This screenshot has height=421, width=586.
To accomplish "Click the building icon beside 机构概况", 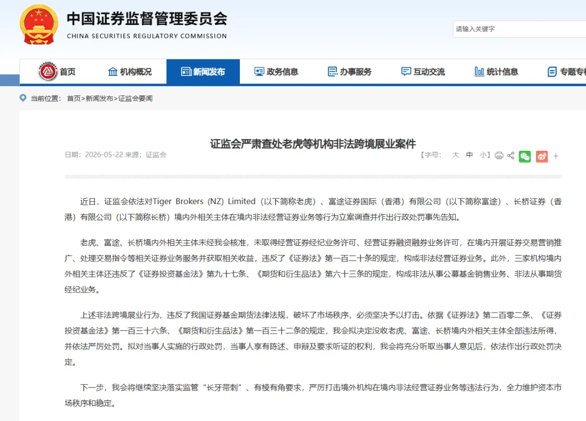I will (112, 72).
